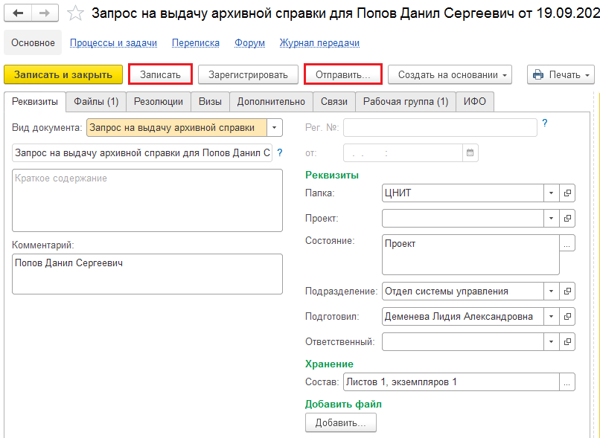Open calendar picker next to date field
Image resolution: width=600 pixels, height=438 pixels.
click(470, 153)
